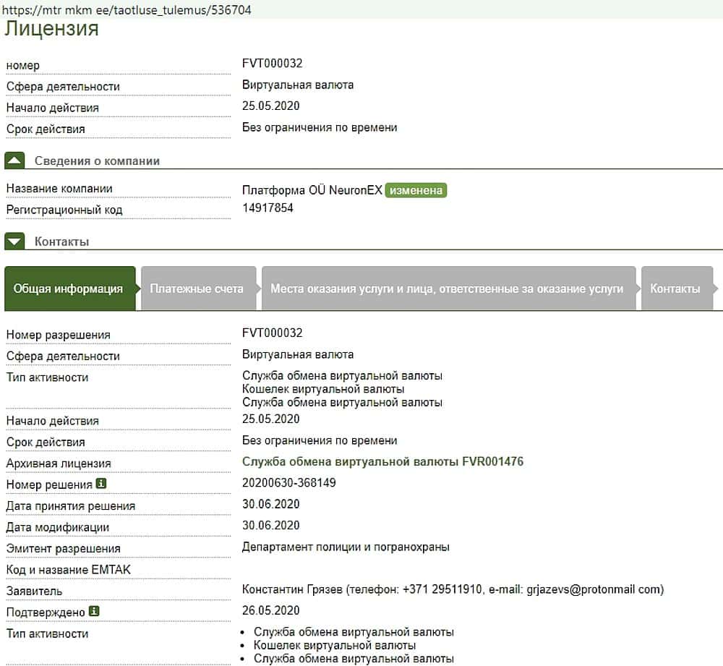
Task: Open the Контакты tab in tab bar
Action: (675, 289)
